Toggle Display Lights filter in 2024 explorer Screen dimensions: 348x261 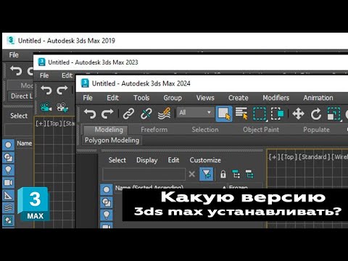click(107, 215)
